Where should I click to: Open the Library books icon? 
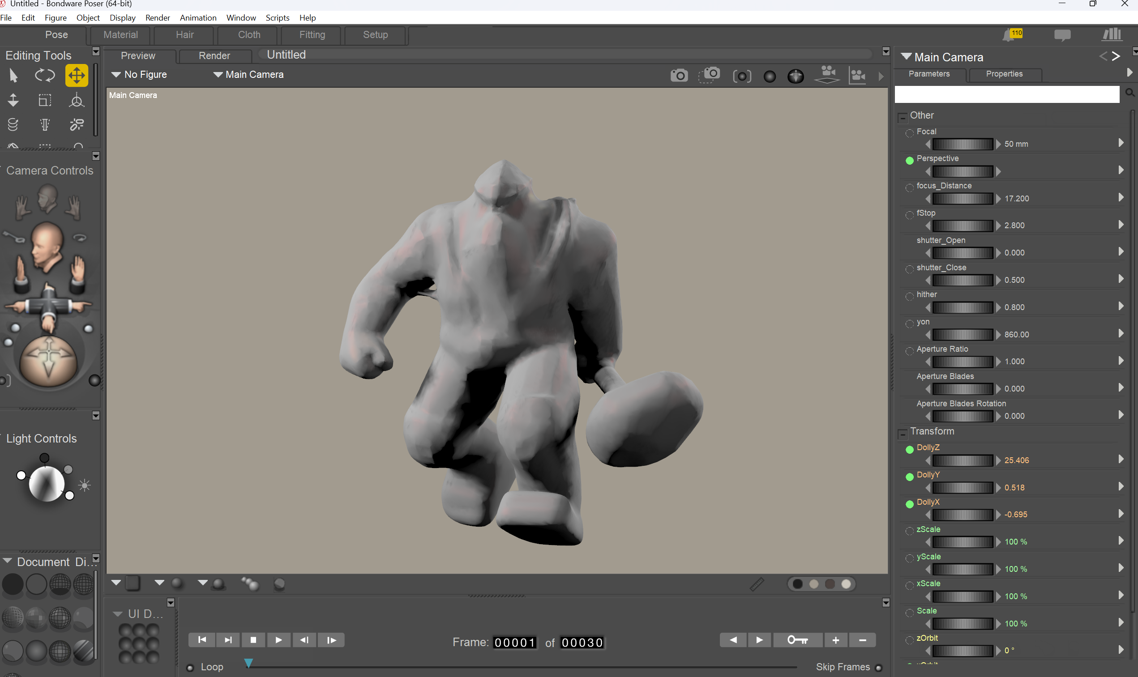(x=1112, y=34)
